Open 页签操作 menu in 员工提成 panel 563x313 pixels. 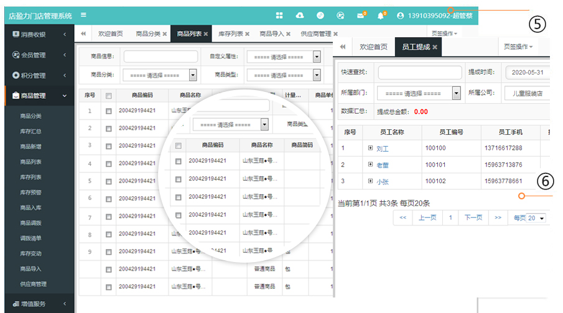[x=518, y=47]
